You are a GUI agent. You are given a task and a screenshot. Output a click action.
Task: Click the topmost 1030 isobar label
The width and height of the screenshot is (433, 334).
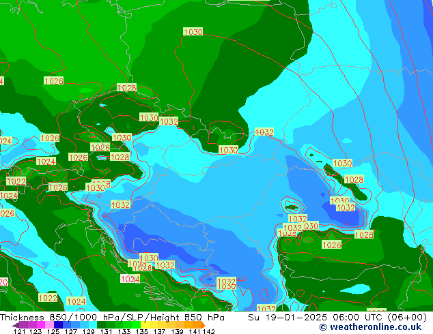(x=193, y=32)
